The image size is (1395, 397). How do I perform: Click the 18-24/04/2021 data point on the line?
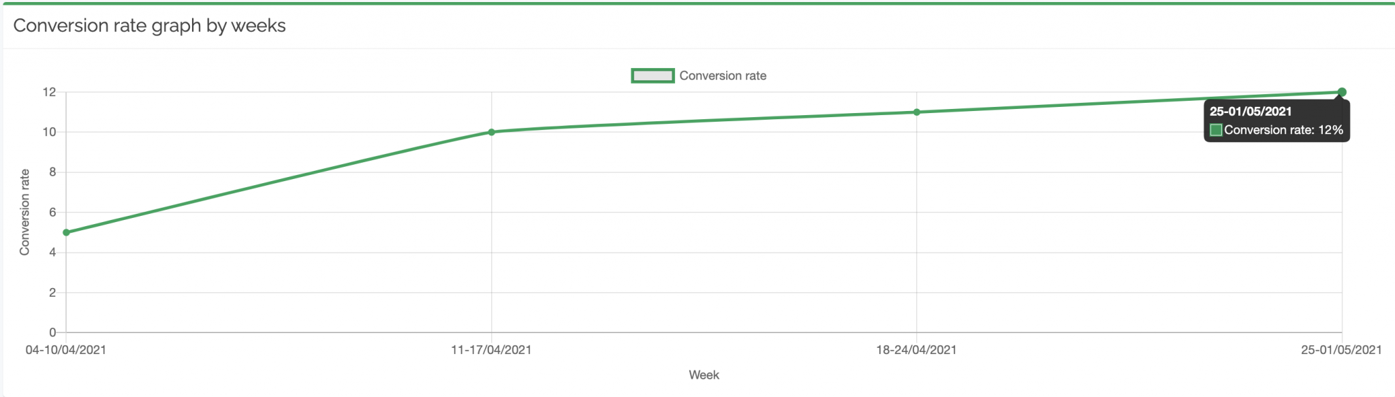pyautogui.click(x=917, y=112)
